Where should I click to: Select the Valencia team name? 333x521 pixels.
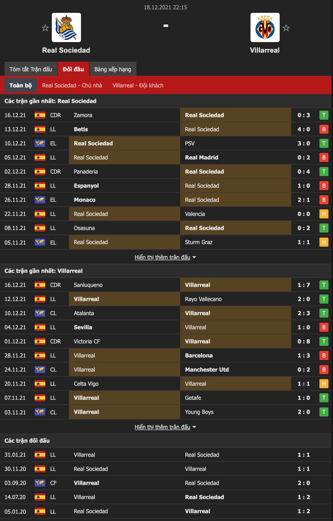(x=195, y=214)
